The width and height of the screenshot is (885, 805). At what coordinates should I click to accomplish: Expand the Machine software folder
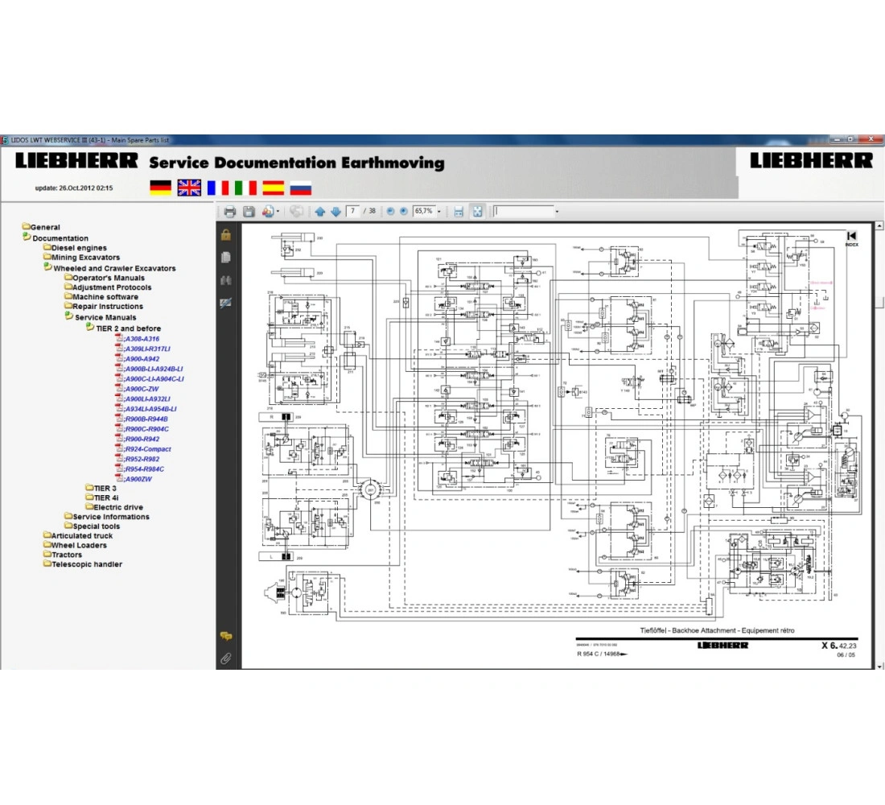tap(101, 296)
